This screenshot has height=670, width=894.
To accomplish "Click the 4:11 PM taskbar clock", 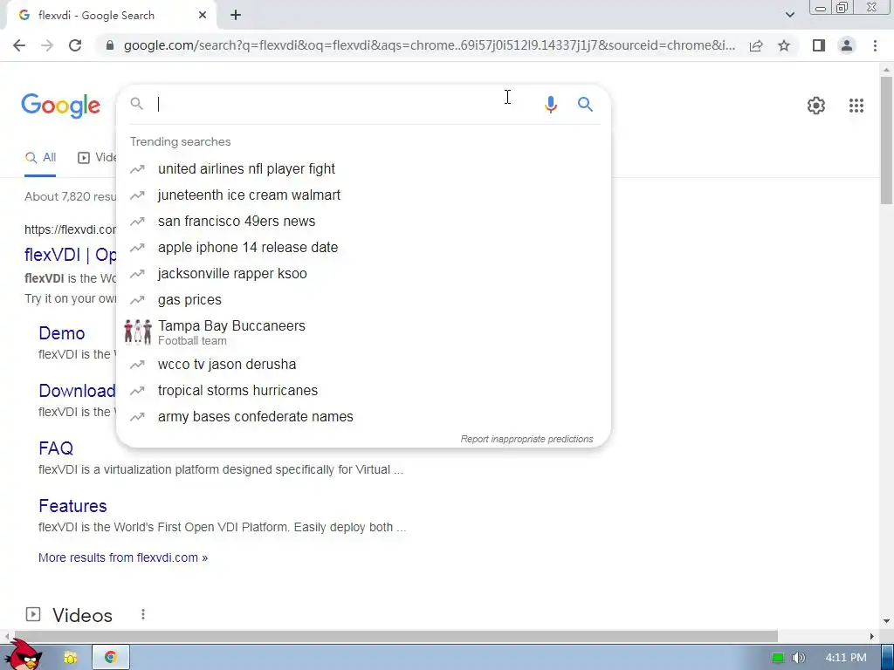I will (x=846, y=658).
